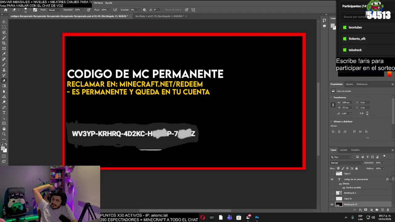
Task: Open brush settings gear in options bar
Action: (144, 10)
